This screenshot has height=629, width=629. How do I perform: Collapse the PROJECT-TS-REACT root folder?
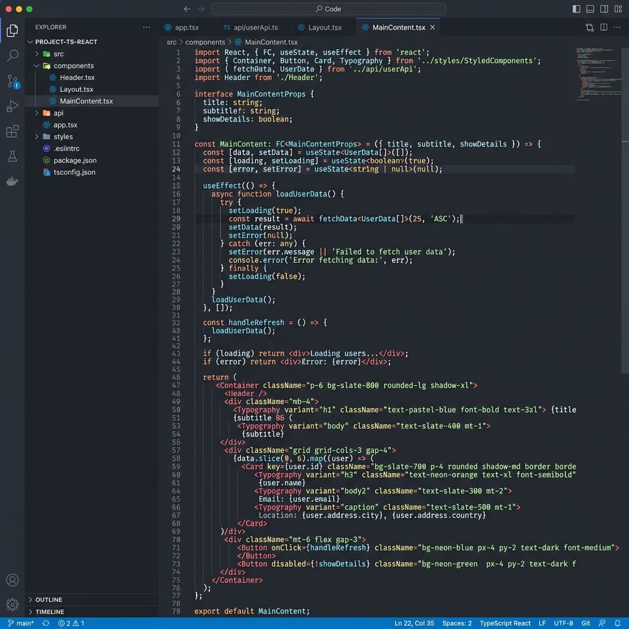[30, 42]
